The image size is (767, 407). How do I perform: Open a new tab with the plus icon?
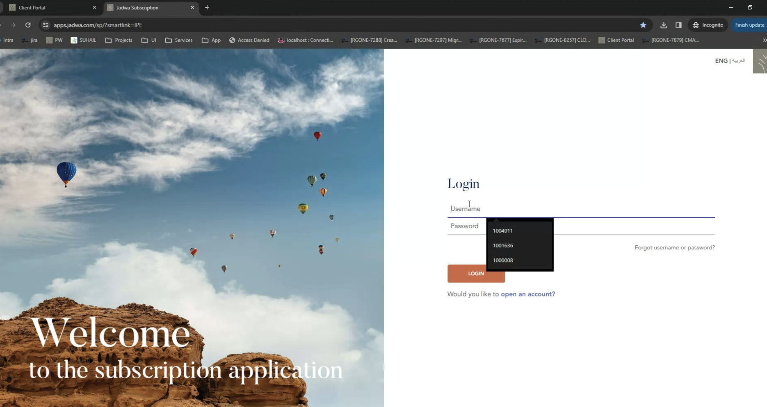tap(207, 7)
